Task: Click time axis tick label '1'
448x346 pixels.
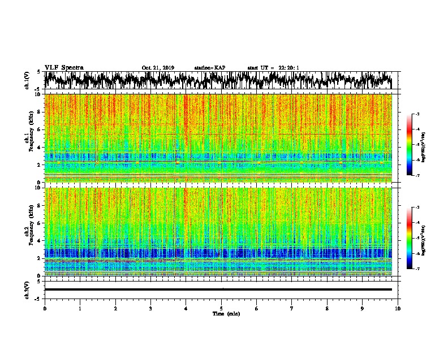Action: pyautogui.click(x=80, y=309)
